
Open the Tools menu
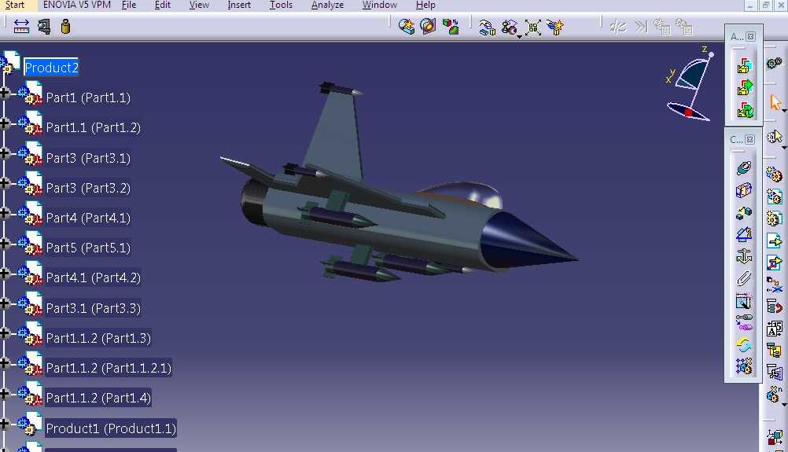(281, 5)
